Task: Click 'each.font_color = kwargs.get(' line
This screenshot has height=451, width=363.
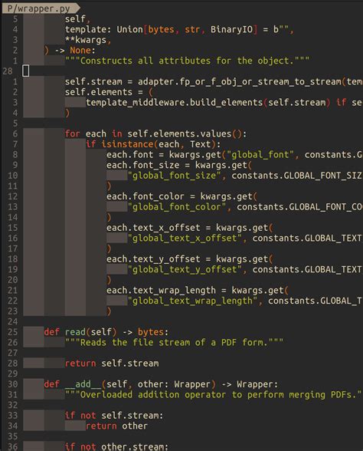Action: tap(181, 196)
